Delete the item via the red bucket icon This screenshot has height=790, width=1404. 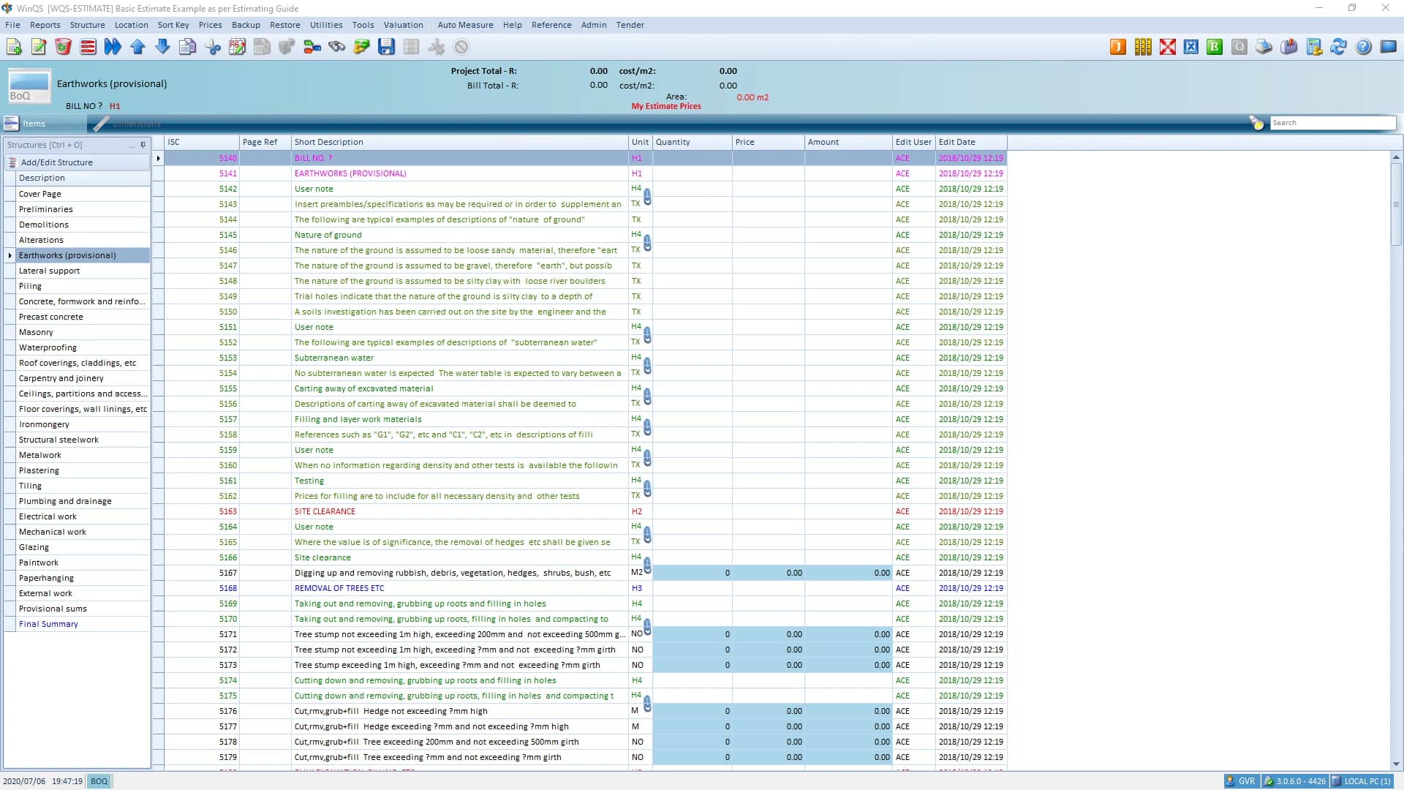point(63,46)
